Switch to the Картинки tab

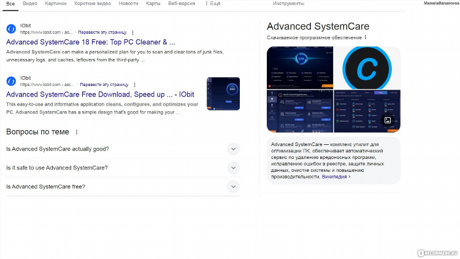click(x=56, y=4)
